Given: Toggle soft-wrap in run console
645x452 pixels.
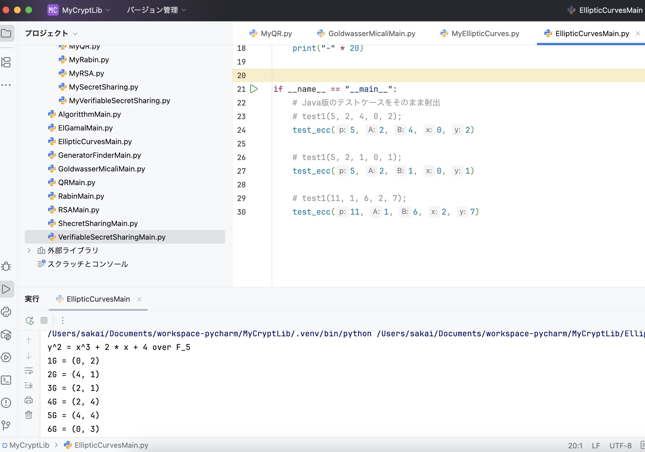Looking at the screenshot, I should click(x=29, y=371).
